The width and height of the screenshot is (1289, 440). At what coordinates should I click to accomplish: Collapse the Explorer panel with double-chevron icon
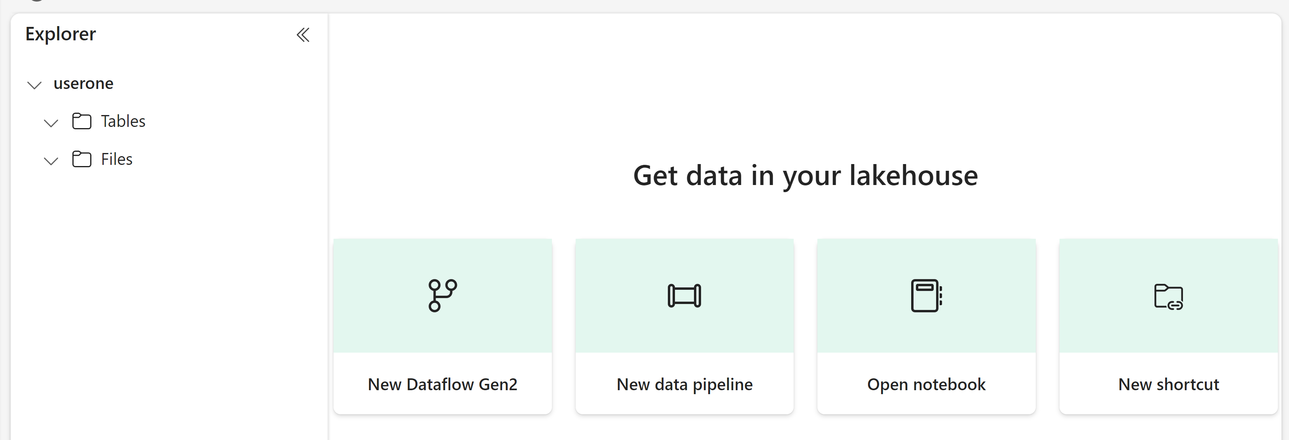303,34
